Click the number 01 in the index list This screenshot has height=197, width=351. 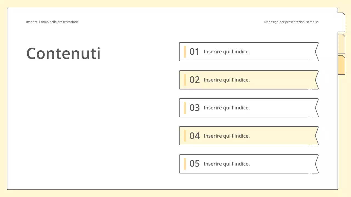click(194, 51)
